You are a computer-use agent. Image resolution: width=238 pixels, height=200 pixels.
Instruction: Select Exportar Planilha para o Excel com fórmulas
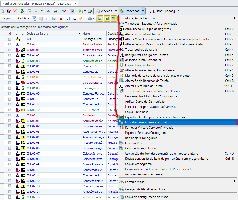[178, 117]
